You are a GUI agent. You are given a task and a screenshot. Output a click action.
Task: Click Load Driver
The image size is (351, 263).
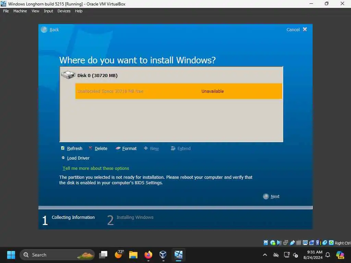(x=75, y=158)
